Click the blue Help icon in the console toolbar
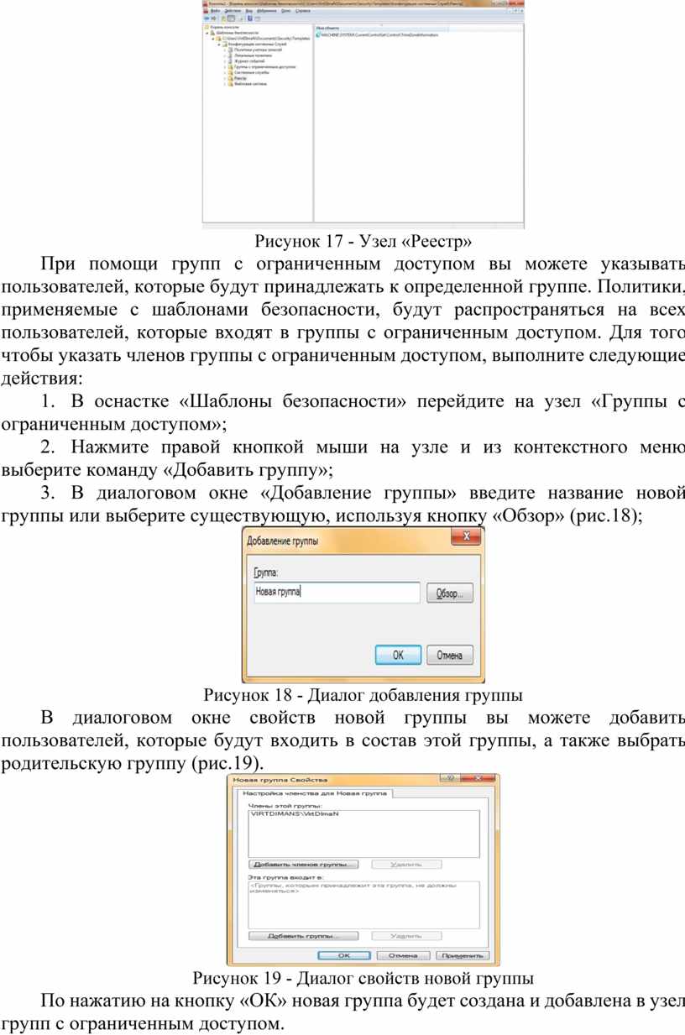Screen dimensions: 685x1035 (x=248, y=17)
